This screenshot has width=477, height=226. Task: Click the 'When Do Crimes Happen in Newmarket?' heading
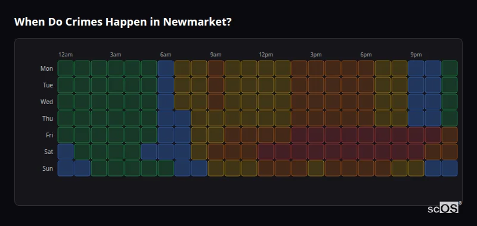[123, 22]
